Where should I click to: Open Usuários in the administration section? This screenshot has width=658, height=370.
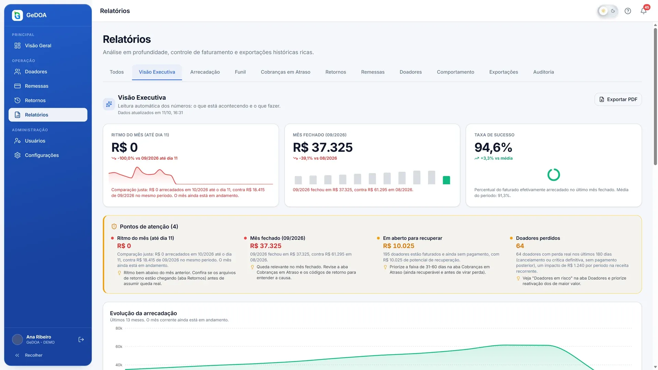pyautogui.click(x=48, y=141)
